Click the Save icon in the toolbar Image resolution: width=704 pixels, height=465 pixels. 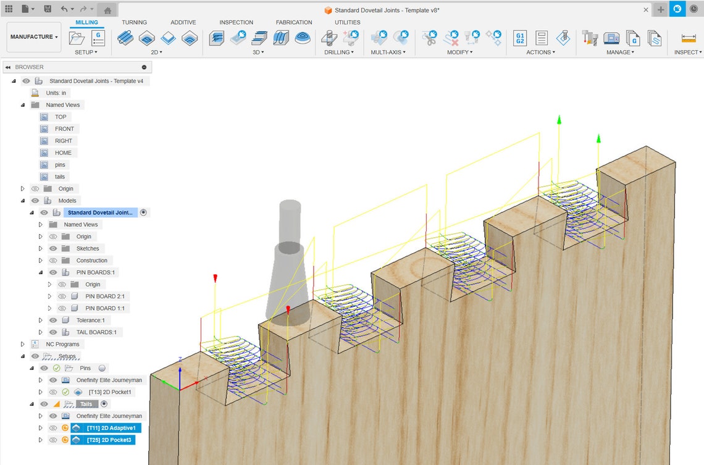coord(47,9)
